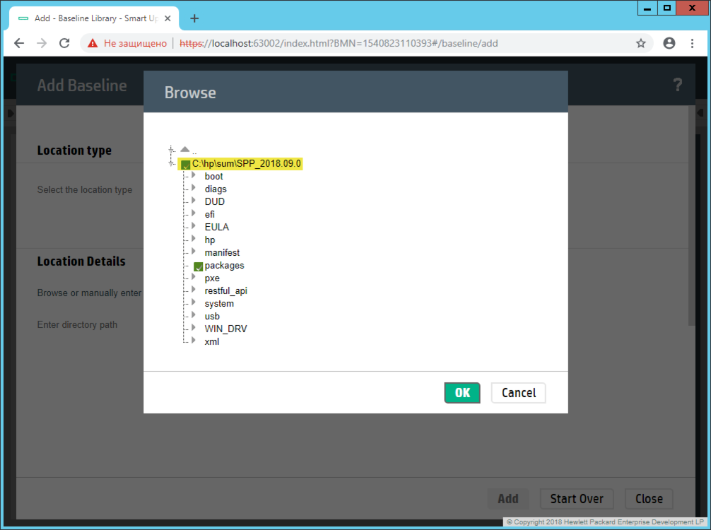Expand the DUD folder
Viewport: 711px width, 530px height.
(194, 201)
